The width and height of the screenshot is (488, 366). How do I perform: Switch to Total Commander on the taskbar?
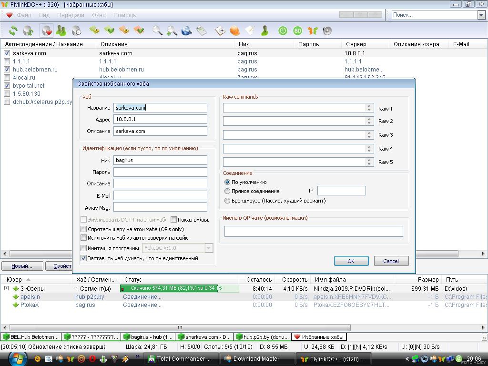pyautogui.click(x=182, y=359)
